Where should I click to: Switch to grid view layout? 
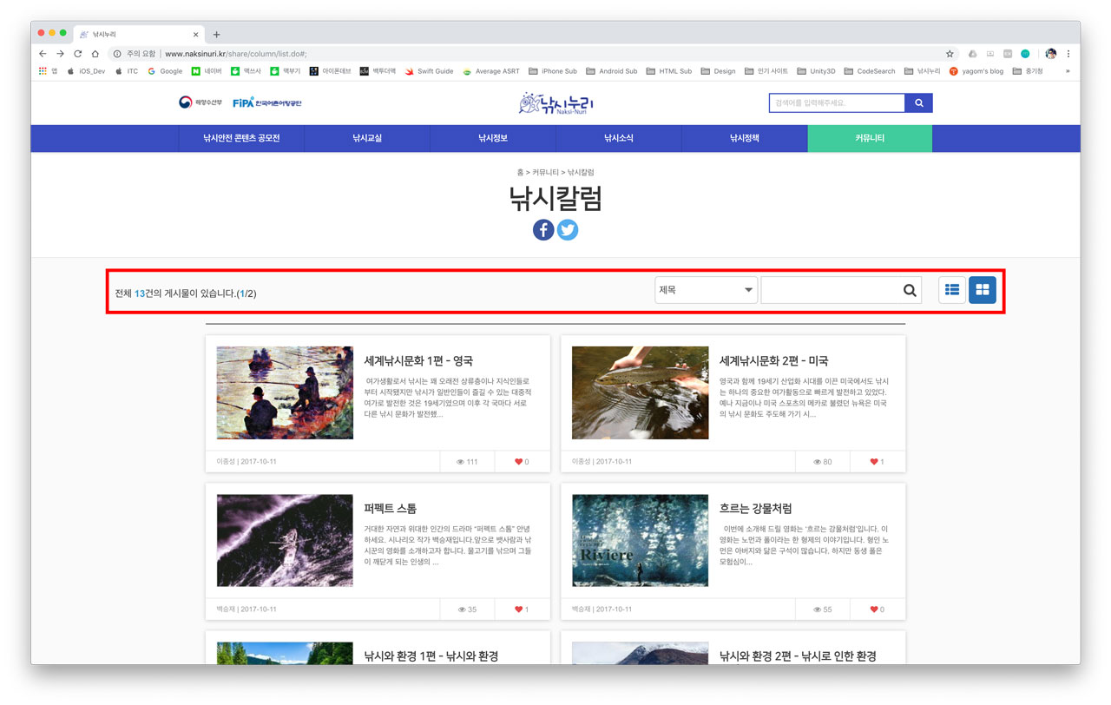[982, 289]
